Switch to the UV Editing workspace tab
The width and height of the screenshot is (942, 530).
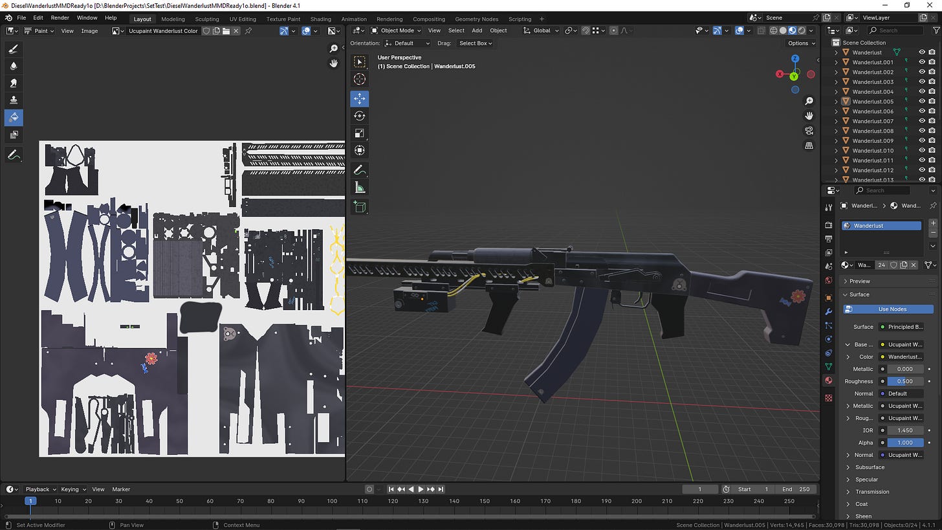[x=243, y=19]
